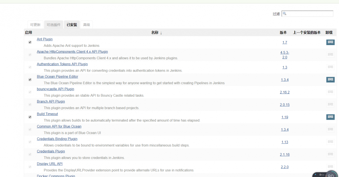339x177 pixels.
Task: Toggle the Authentication Tokens API enable checkbox
Action: pos(30,67)
